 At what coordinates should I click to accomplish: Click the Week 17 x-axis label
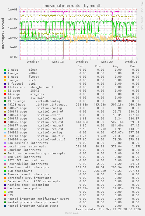[x=33, y=62]
